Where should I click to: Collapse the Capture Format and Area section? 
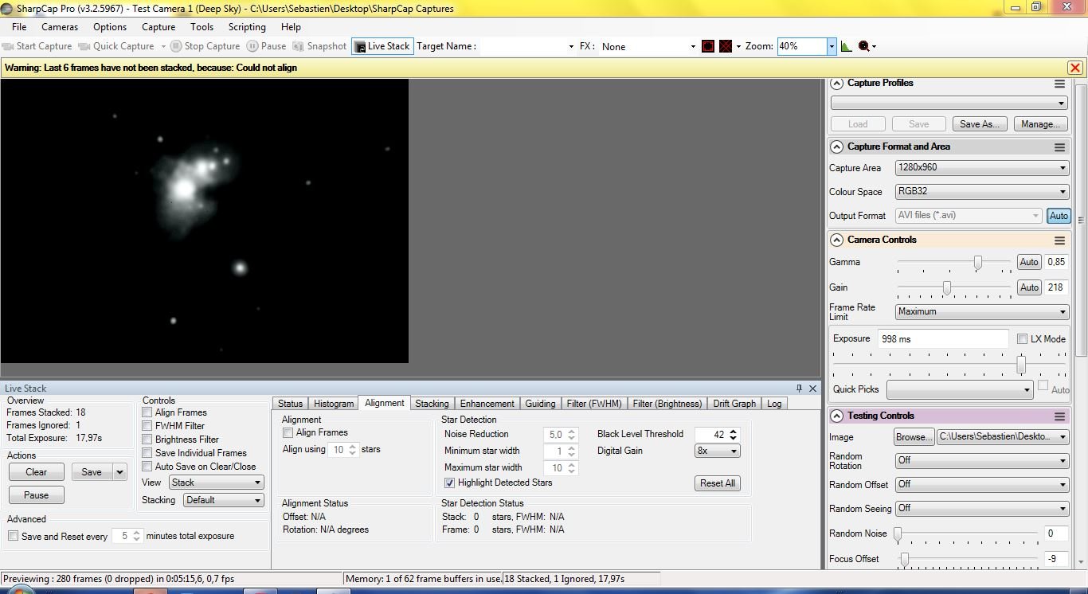tap(836, 147)
